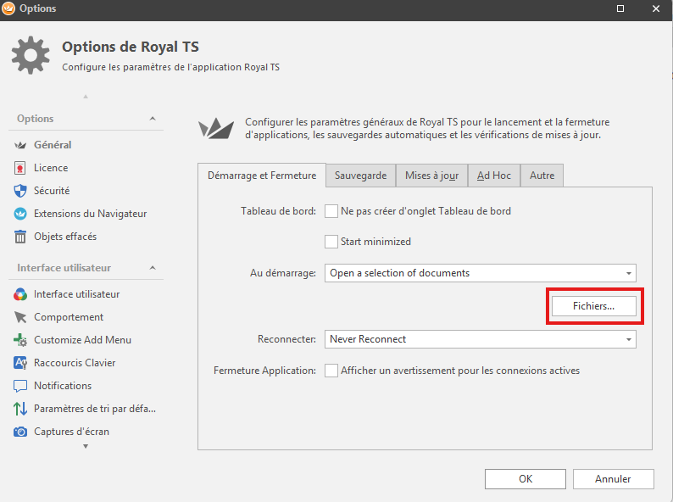Select Interface utilisateur item in list
Screen dimensions: 673x502
tap(77, 294)
